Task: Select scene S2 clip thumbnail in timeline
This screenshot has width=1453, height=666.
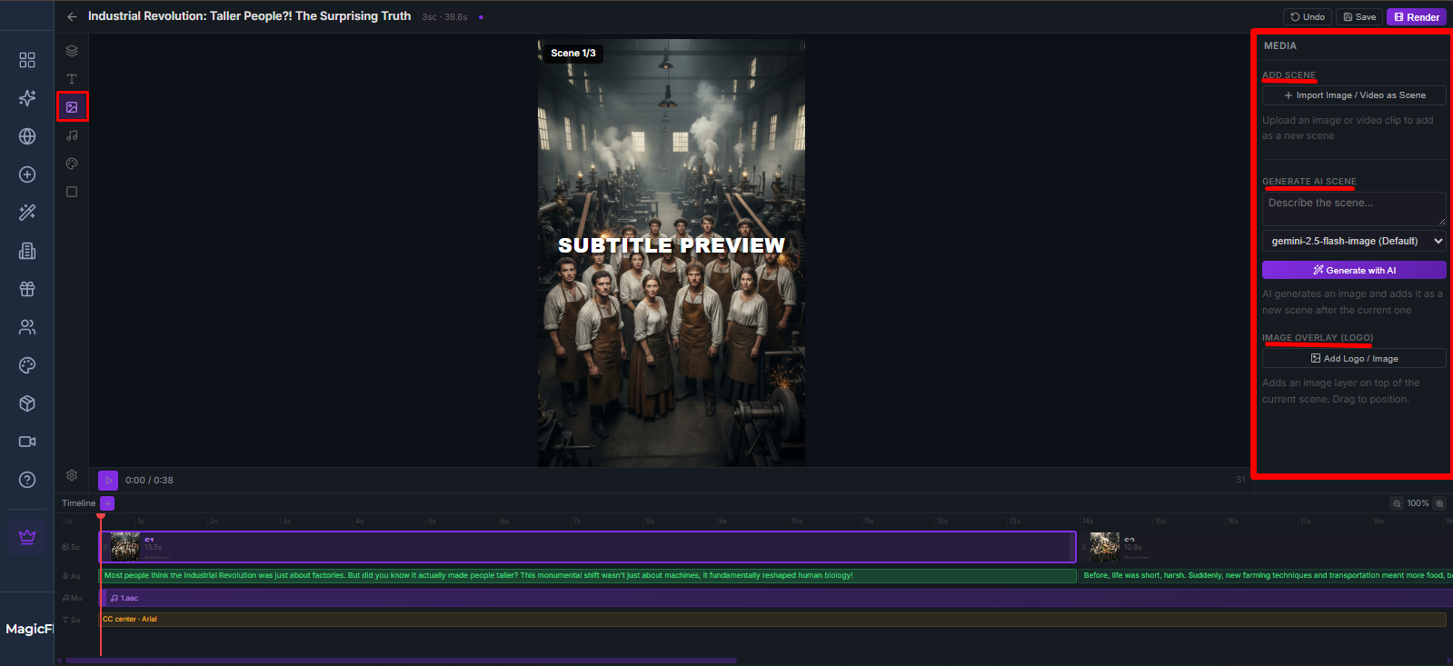Action: 1104,547
